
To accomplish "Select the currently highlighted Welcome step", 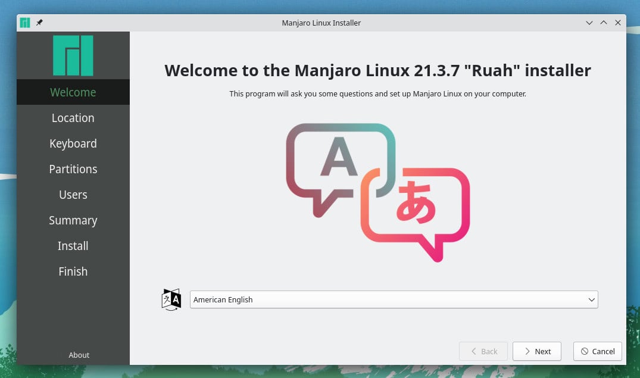I will (73, 92).
